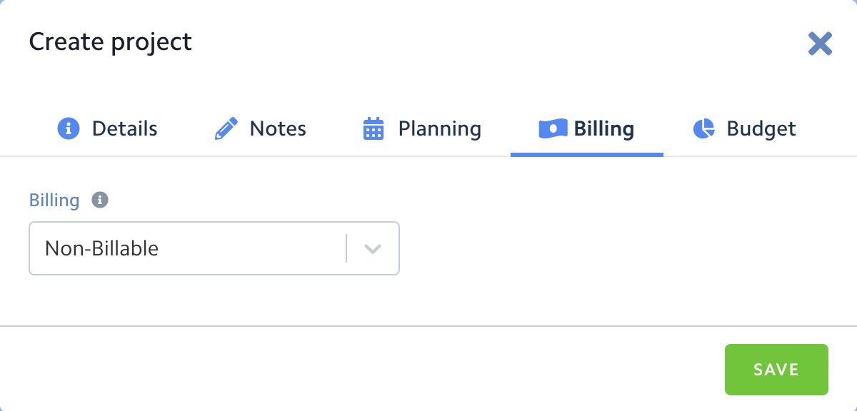Click the pie chart icon on Budget tab

coord(703,128)
